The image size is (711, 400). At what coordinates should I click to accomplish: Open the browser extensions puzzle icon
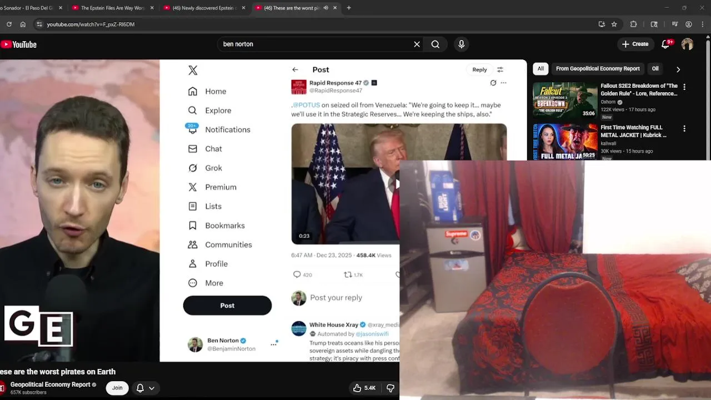(633, 24)
